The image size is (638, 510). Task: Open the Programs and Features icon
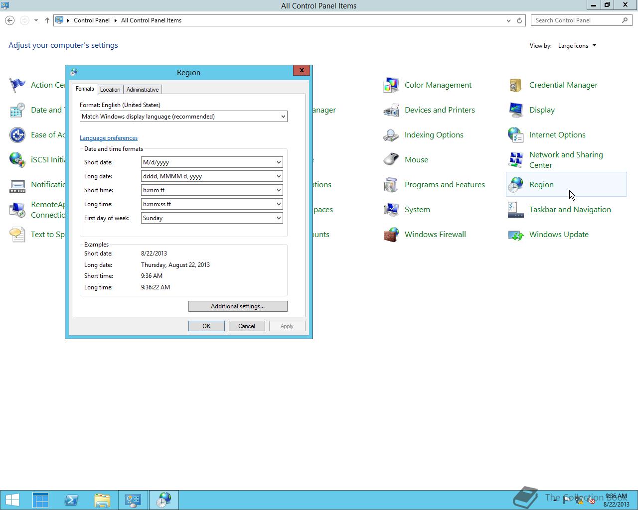pyautogui.click(x=391, y=185)
